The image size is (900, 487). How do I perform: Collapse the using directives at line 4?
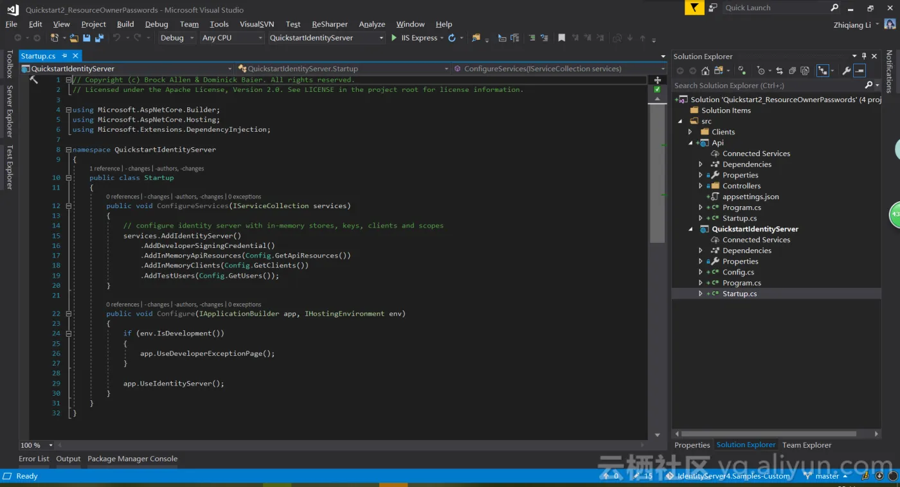point(68,110)
